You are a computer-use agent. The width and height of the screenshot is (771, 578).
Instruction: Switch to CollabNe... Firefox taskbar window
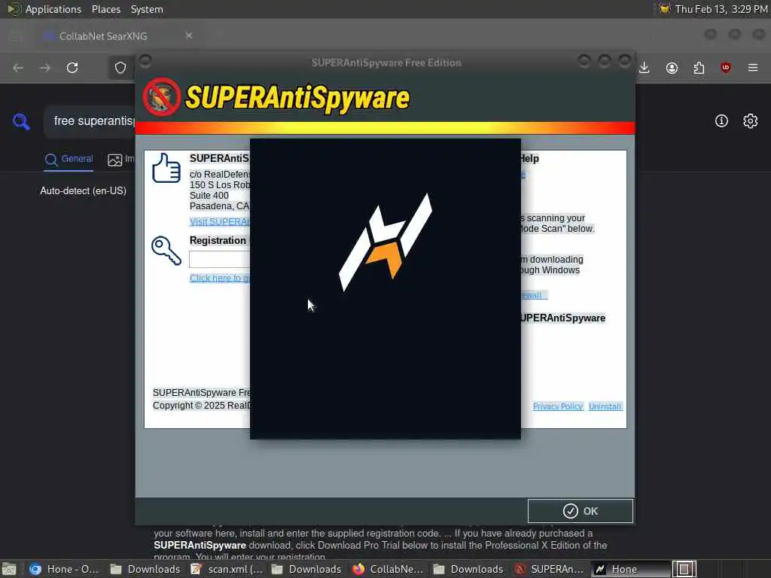pyautogui.click(x=388, y=569)
